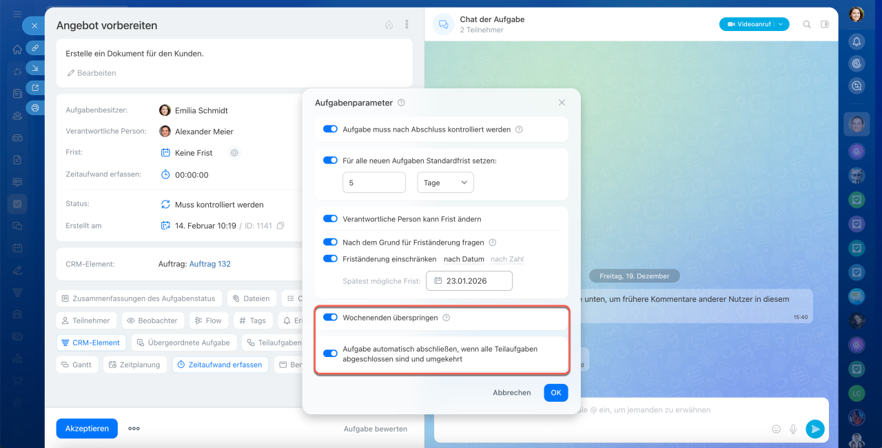This screenshot has width=882, height=448.
Task: Copy the task ID 1141 icon
Action: [x=280, y=225]
